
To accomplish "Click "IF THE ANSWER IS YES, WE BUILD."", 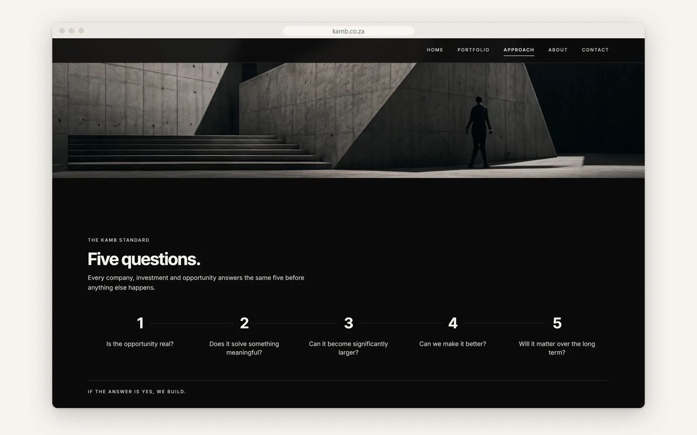I will click(137, 392).
